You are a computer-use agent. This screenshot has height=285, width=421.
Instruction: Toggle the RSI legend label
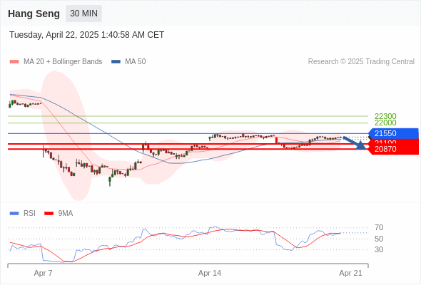click(29, 214)
